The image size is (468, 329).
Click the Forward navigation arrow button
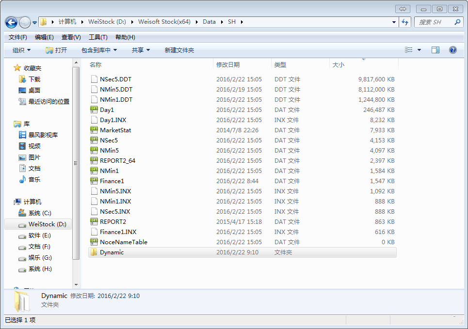coord(25,22)
